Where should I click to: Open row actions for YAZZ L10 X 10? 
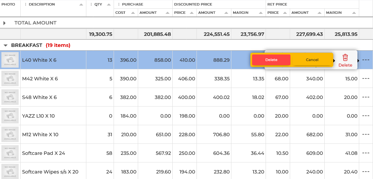366,116
